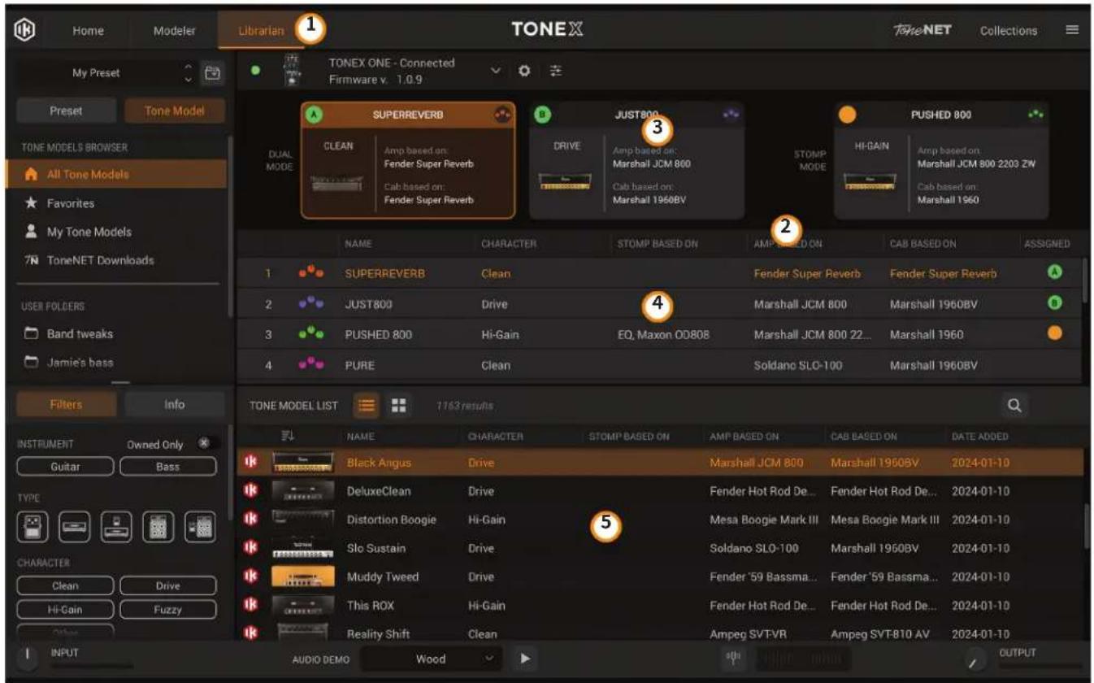Open TONEX ONE device settings gear
This screenshot has height=683, width=1094.
tap(524, 71)
